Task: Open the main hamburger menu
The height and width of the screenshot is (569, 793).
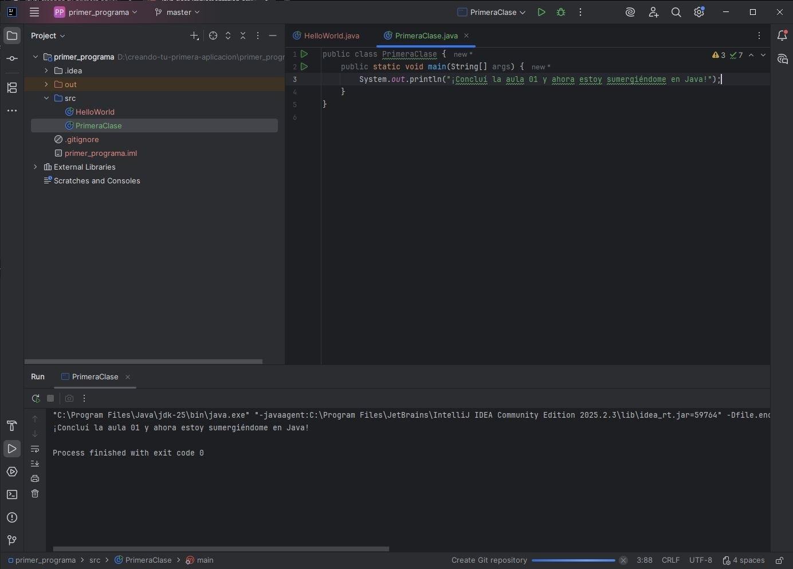Action: 34,12
